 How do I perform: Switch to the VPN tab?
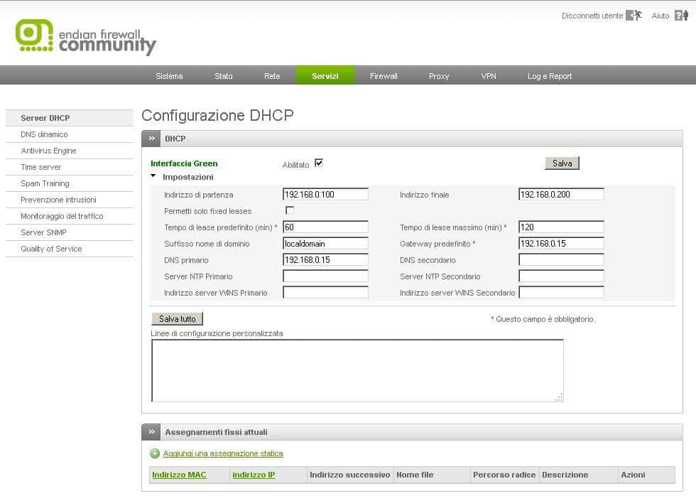[489, 75]
